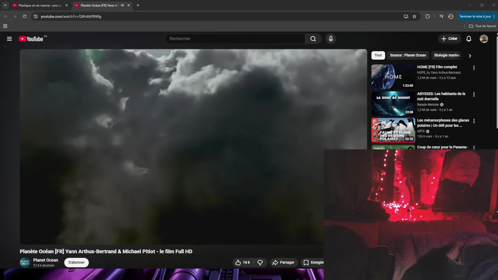Select the Tout filter chip
The height and width of the screenshot is (280, 498).
coord(378,55)
